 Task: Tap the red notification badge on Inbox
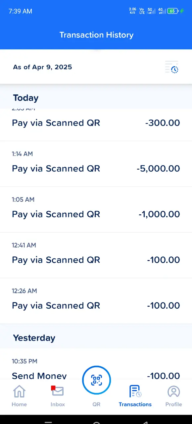(53, 388)
